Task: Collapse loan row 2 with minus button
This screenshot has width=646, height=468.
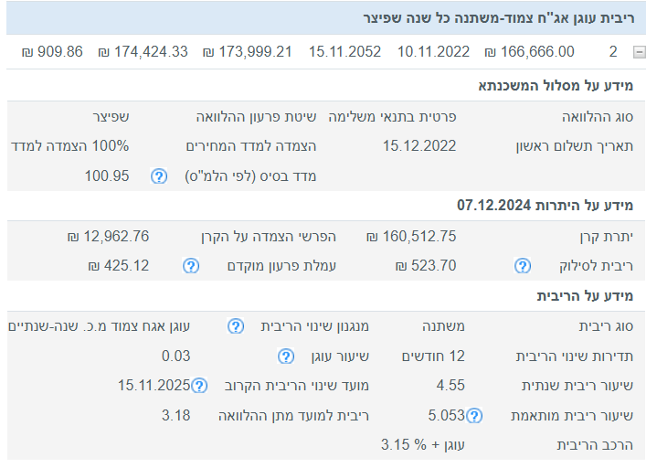Action: pos(637,51)
